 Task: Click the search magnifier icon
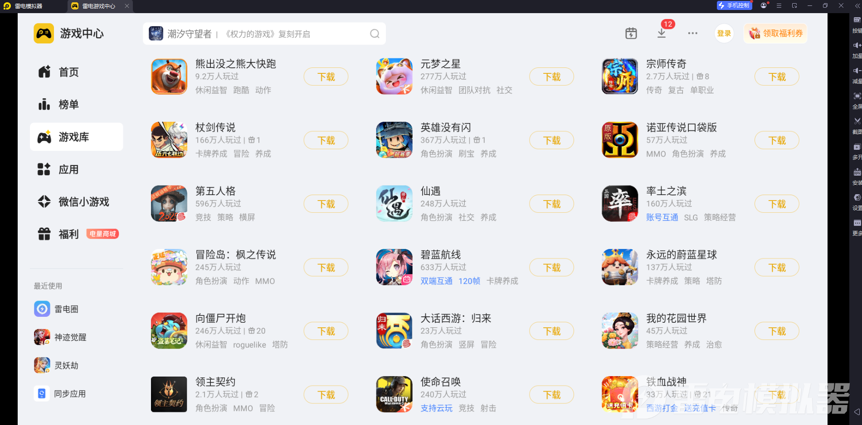pyautogui.click(x=375, y=34)
